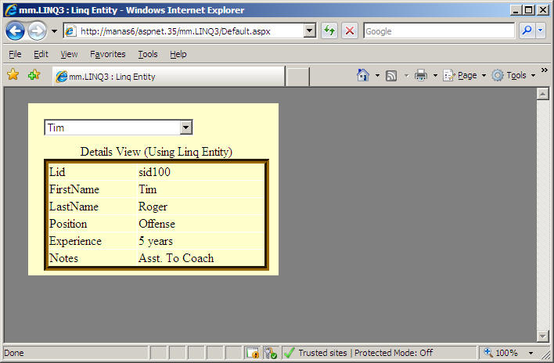Image resolution: width=554 pixels, height=363 pixels.
Task: Expand the Print options dropdown arrow
Action: pyautogui.click(x=435, y=75)
